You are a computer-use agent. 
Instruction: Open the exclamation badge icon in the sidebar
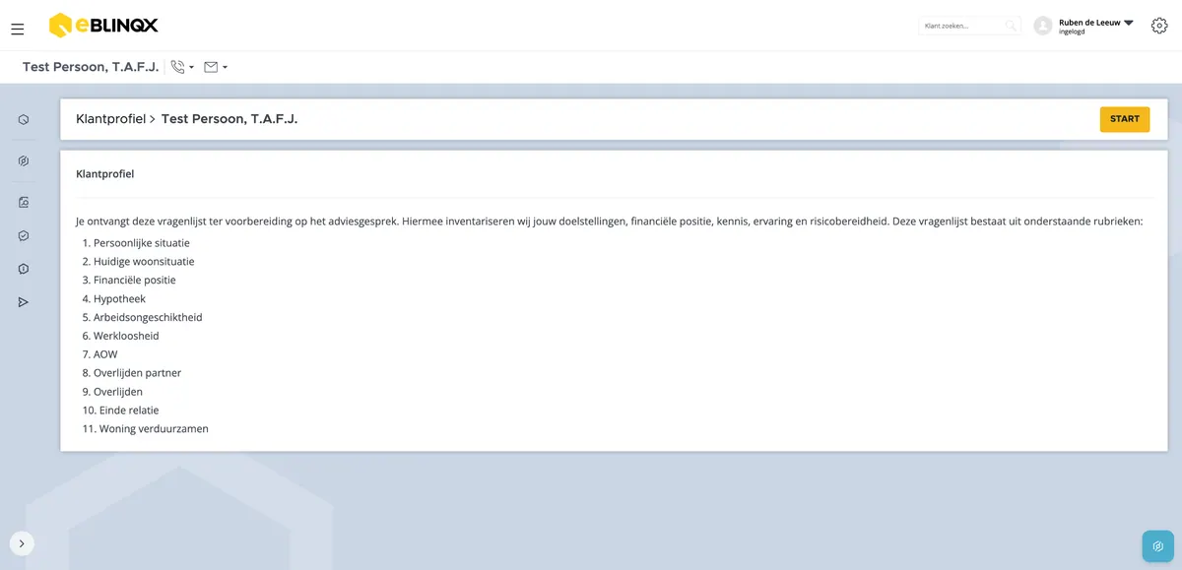click(x=24, y=269)
